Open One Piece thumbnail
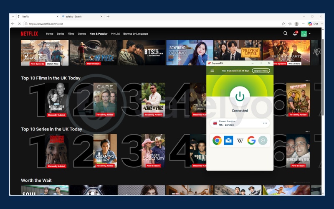334x209 pixels. click(x=93, y=53)
